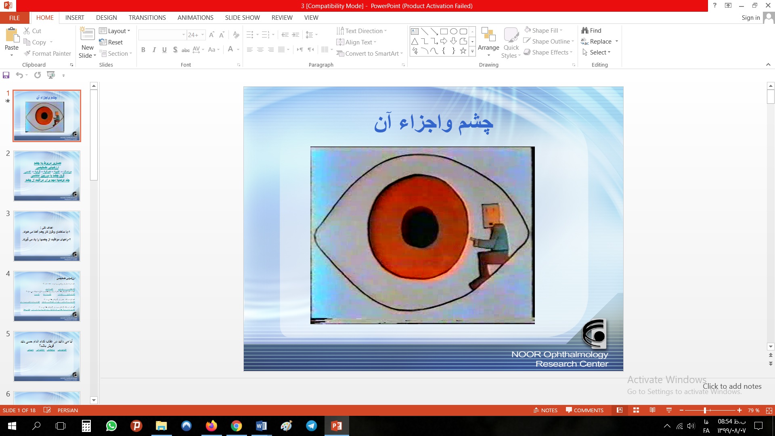This screenshot has width=775, height=436.
Task: Toggle the Comments pane in the status bar
Action: (584, 410)
